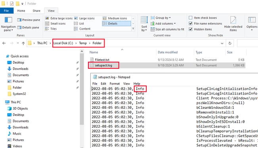The image size is (258, 148).
Task: Select the setupact.log file
Action: 167,65
